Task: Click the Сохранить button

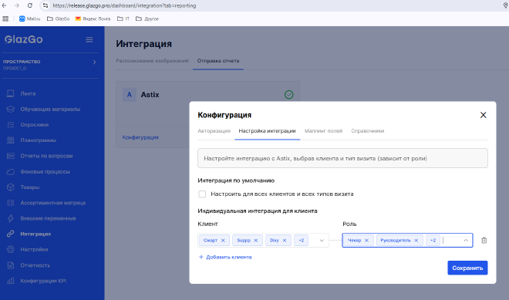Action: pos(467,268)
